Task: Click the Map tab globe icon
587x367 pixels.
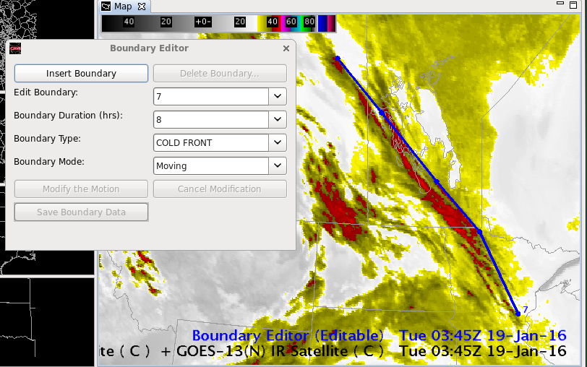Action: [106, 7]
